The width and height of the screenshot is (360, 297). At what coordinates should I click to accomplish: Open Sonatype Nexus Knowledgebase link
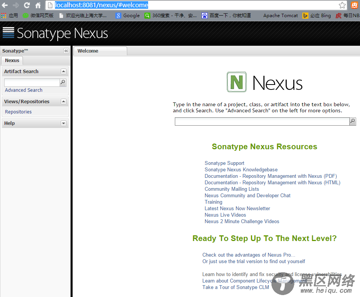tap(241, 170)
